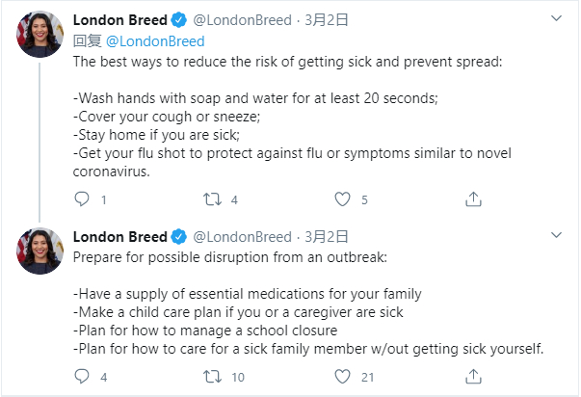Click the verified badge on the second tweet
This screenshot has height=397, width=581.
179,236
